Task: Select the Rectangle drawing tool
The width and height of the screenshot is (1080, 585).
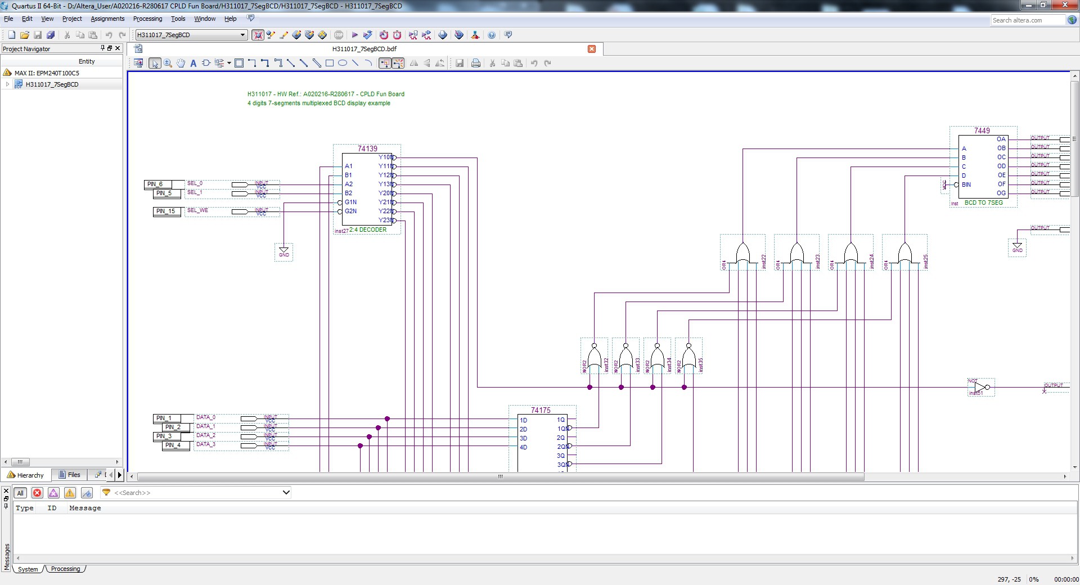Action: click(330, 64)
